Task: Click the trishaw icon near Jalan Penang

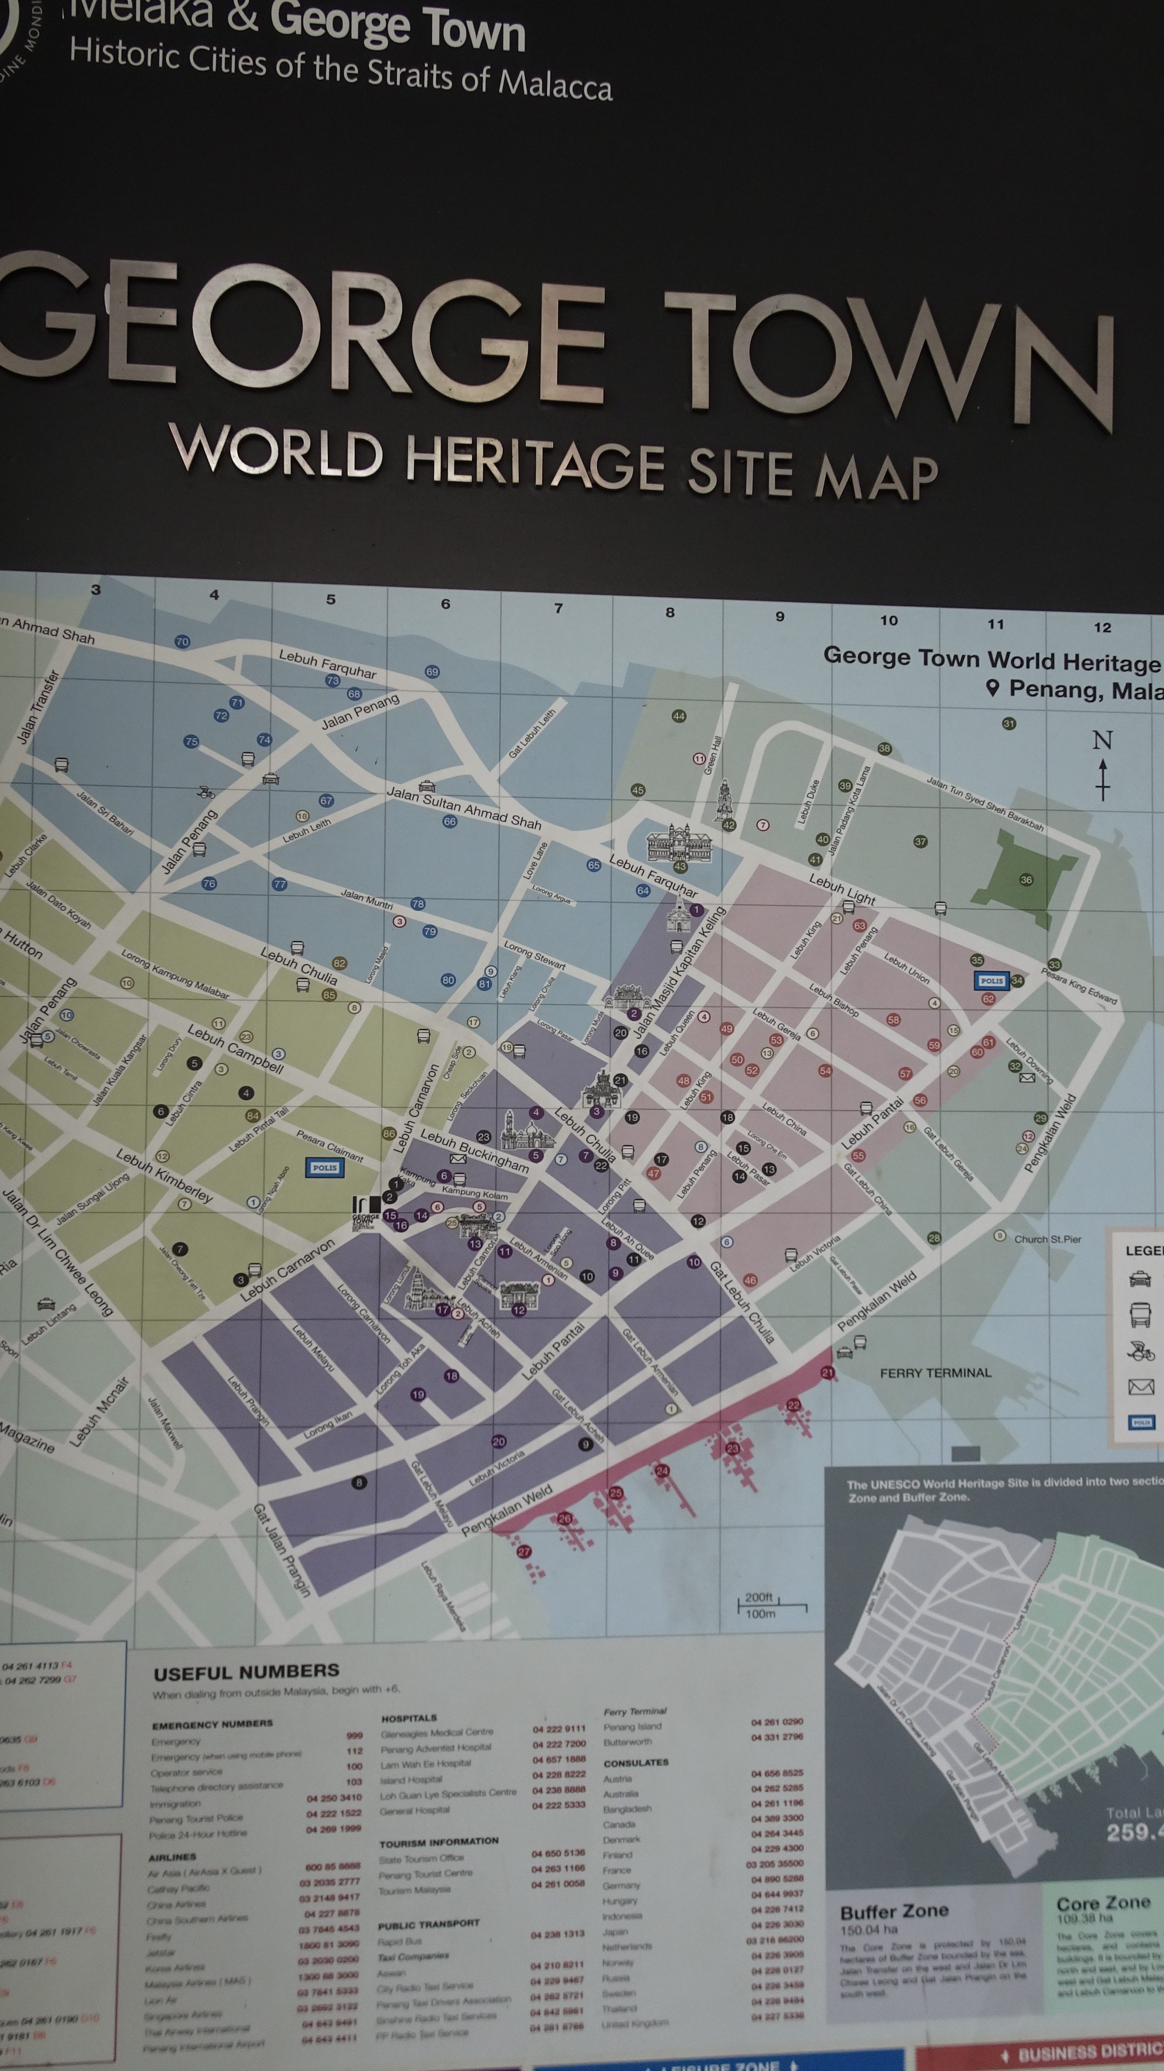Action: (x=206, y=792)
